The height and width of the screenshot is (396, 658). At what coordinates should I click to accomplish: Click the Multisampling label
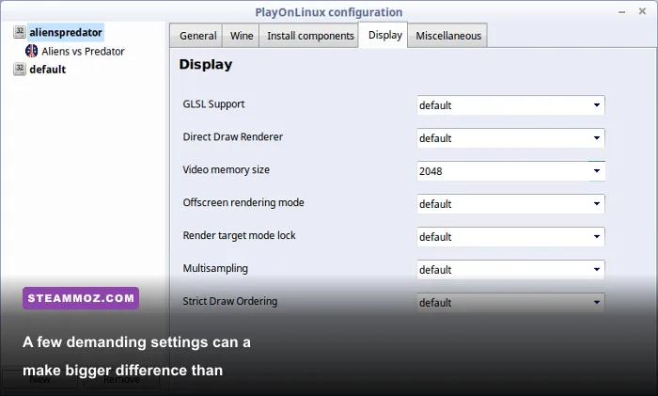[x=215, y=268]
